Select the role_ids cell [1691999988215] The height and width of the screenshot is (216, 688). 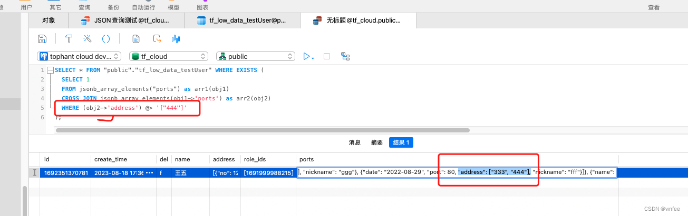click(268, 172)
